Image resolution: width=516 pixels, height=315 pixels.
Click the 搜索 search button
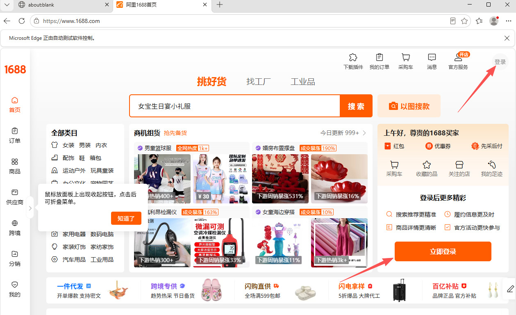(x=356, y=106)
